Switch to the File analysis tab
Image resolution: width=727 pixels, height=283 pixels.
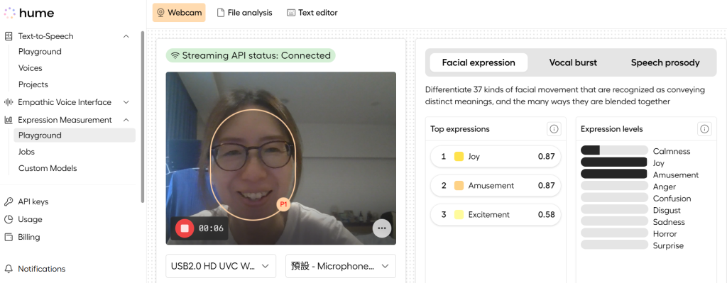(245, 13)
